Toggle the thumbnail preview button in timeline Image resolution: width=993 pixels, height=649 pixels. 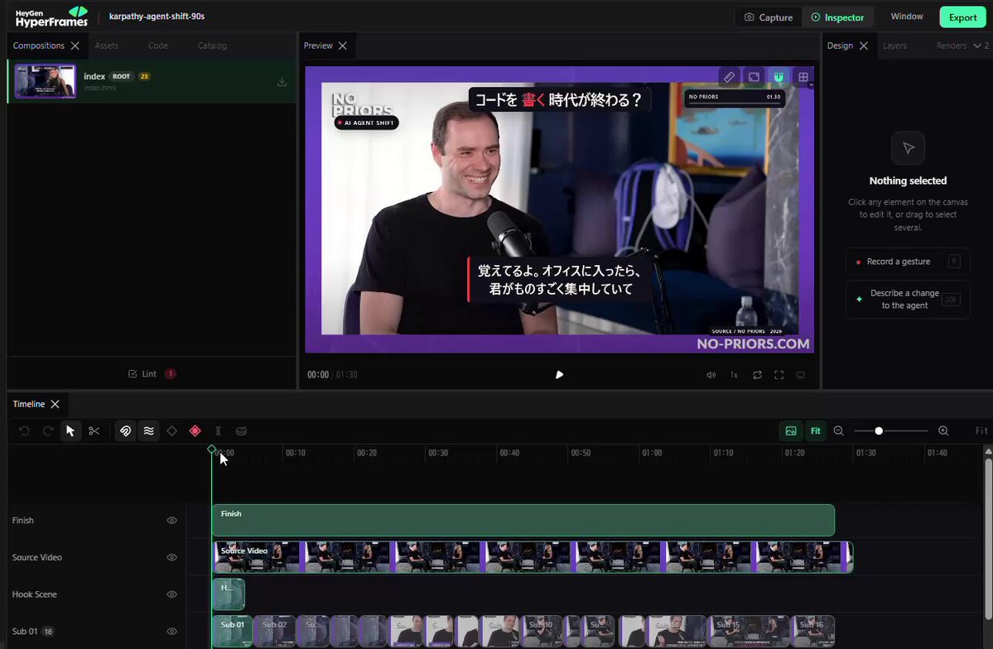pyautogui.click(x=791, y=431)
